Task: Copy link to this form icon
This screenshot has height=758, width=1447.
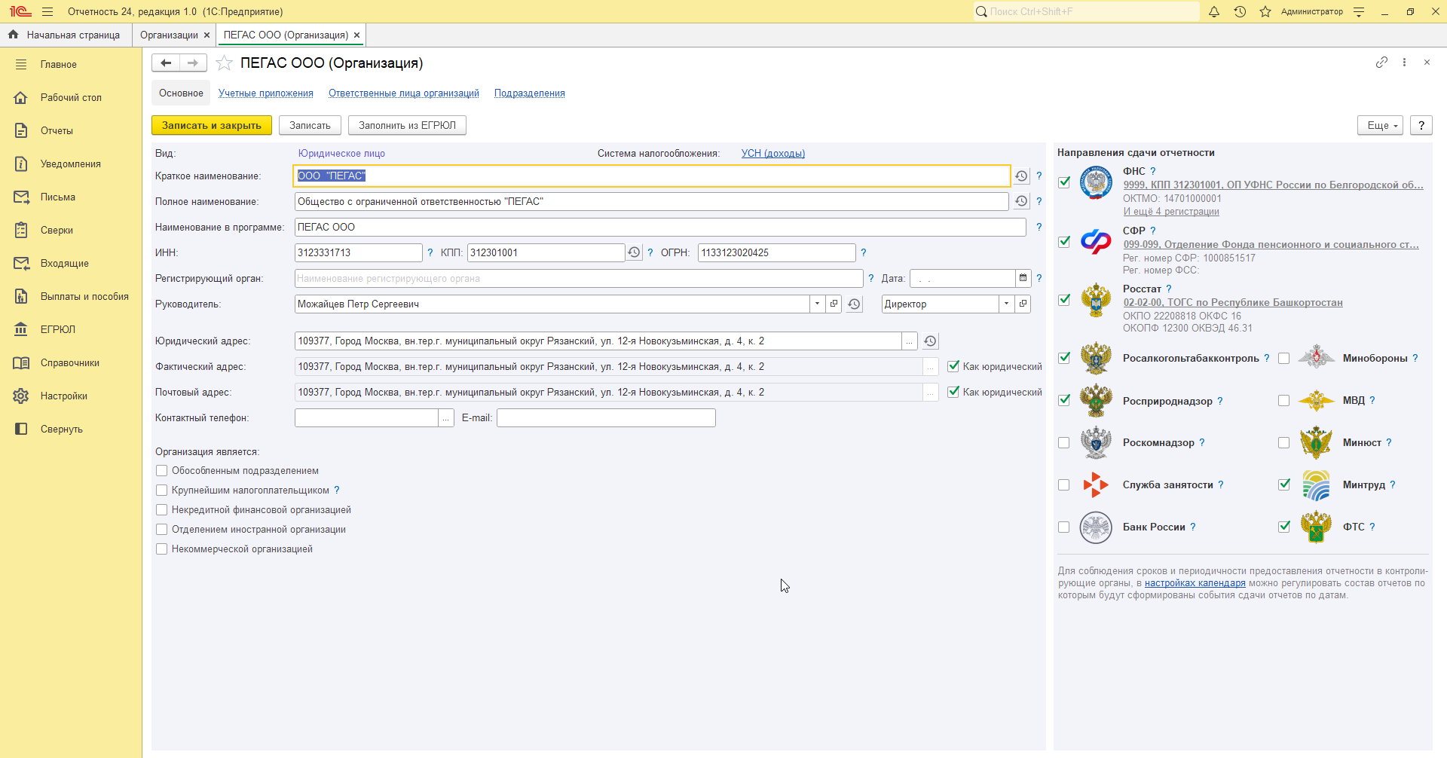Action: [1381, 63]
